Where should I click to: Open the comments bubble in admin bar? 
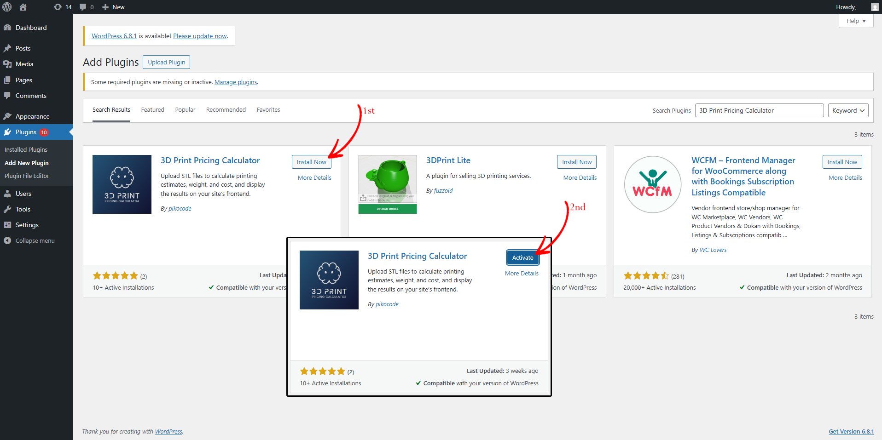[83, 7]
